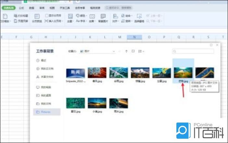Open the theme Fonts (字体) dropdown

(81, 21)
